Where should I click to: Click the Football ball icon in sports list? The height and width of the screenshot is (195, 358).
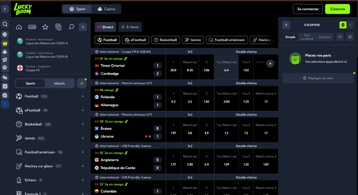click(x=19, y=96)
